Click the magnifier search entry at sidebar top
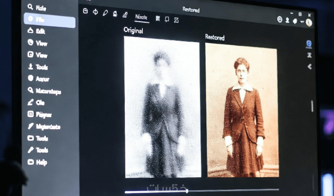 [x=37, y=8]
